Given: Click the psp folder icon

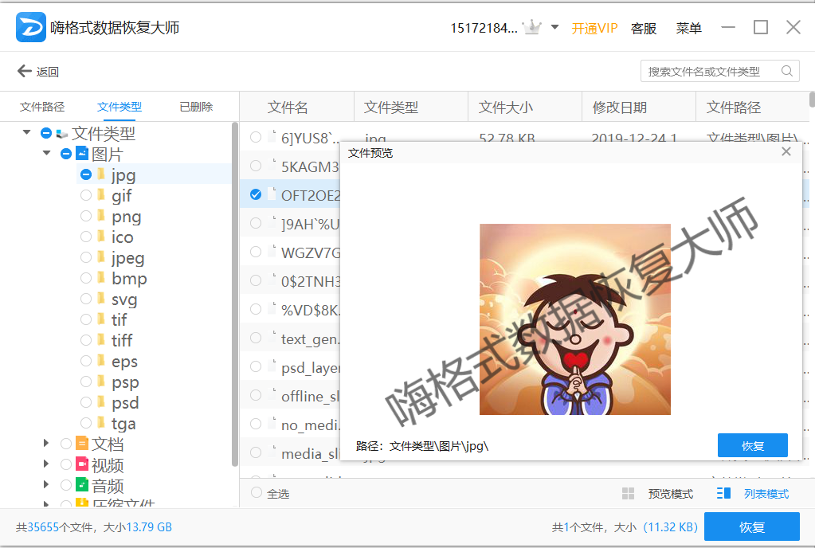Looking at the screenshot, I should click(x=101, y=382).
